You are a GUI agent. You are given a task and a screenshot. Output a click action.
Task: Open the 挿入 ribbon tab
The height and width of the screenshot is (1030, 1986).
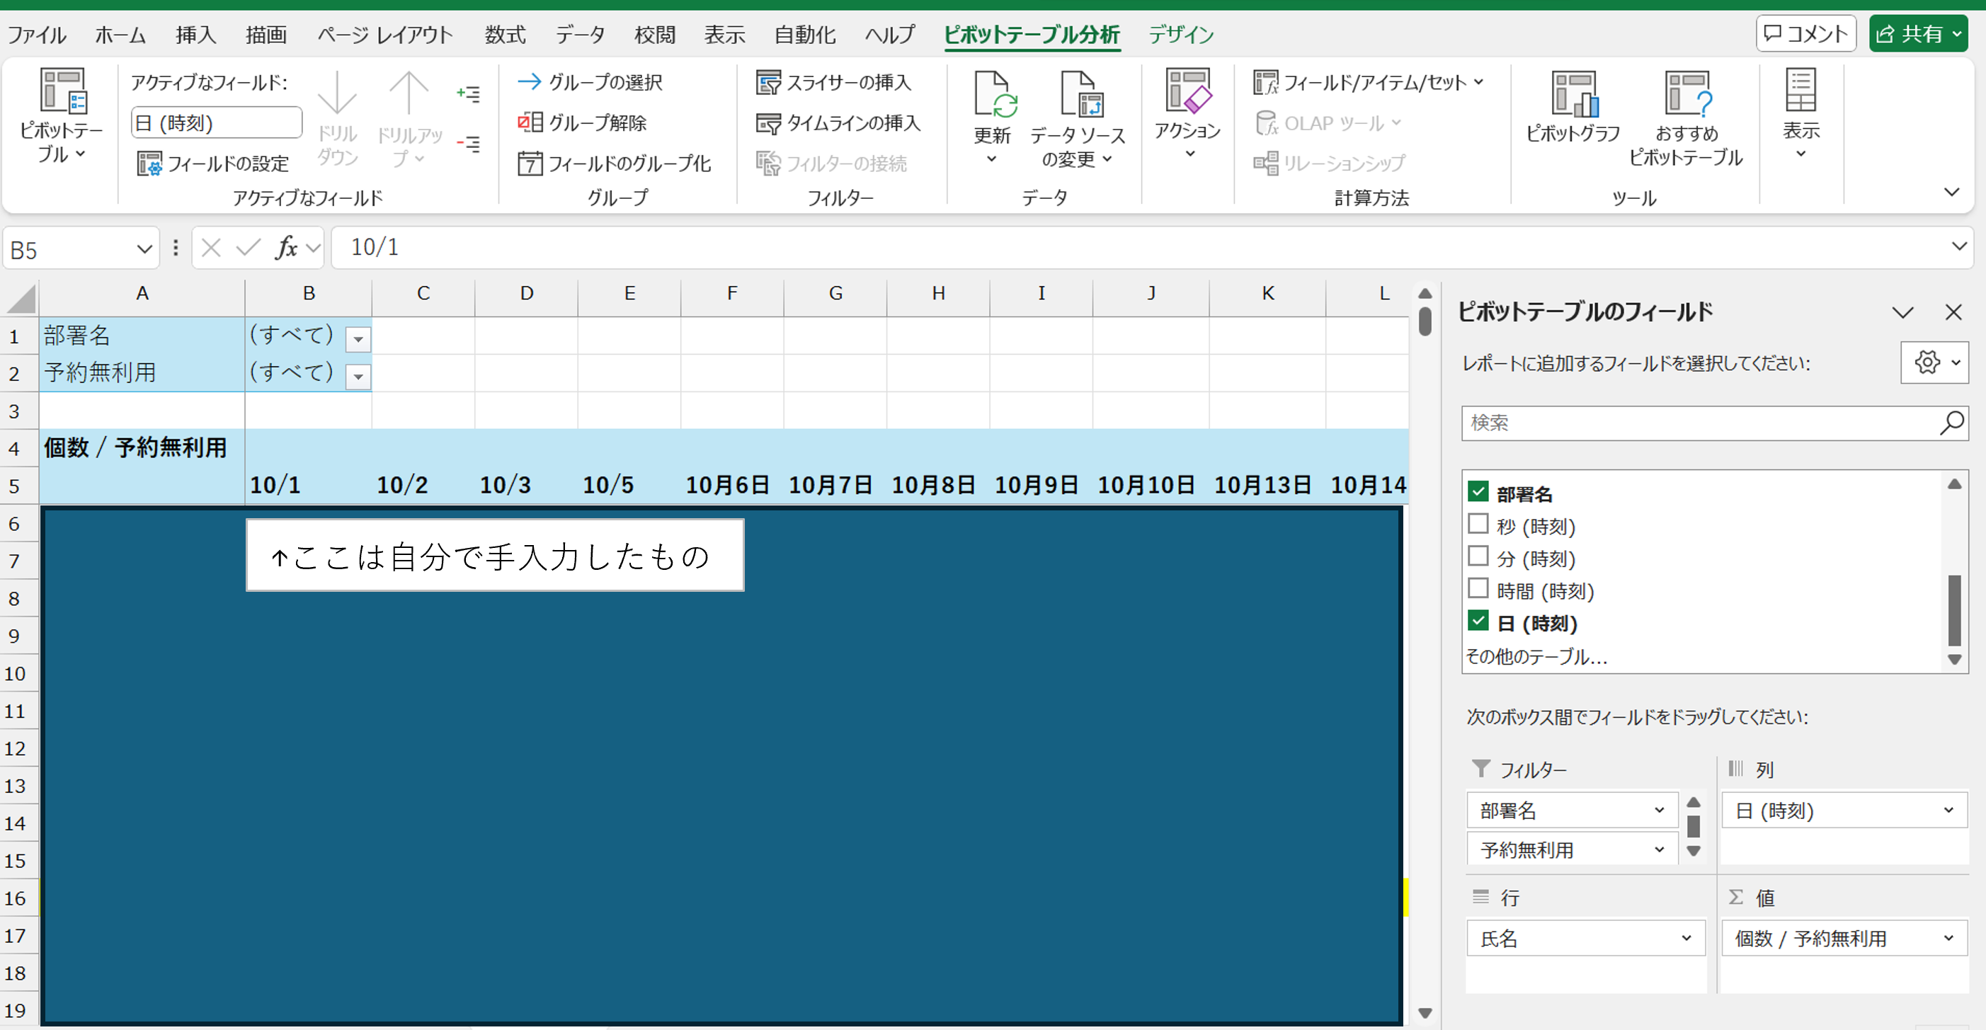(x=195, y=35)
